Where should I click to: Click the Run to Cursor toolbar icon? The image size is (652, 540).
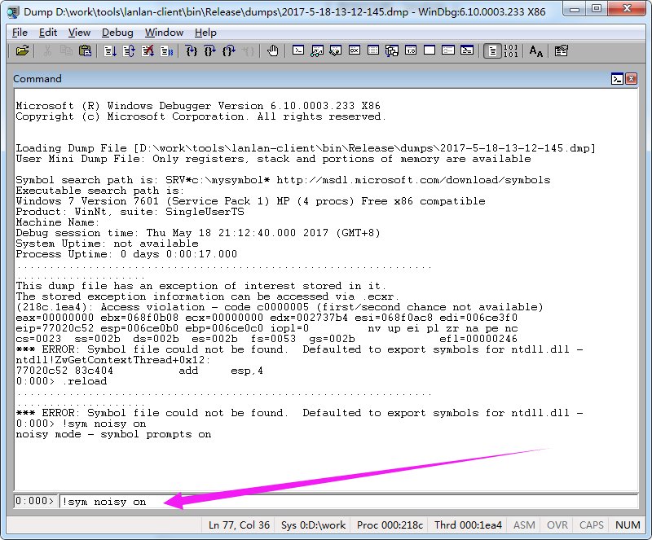(x=248, y=51)
